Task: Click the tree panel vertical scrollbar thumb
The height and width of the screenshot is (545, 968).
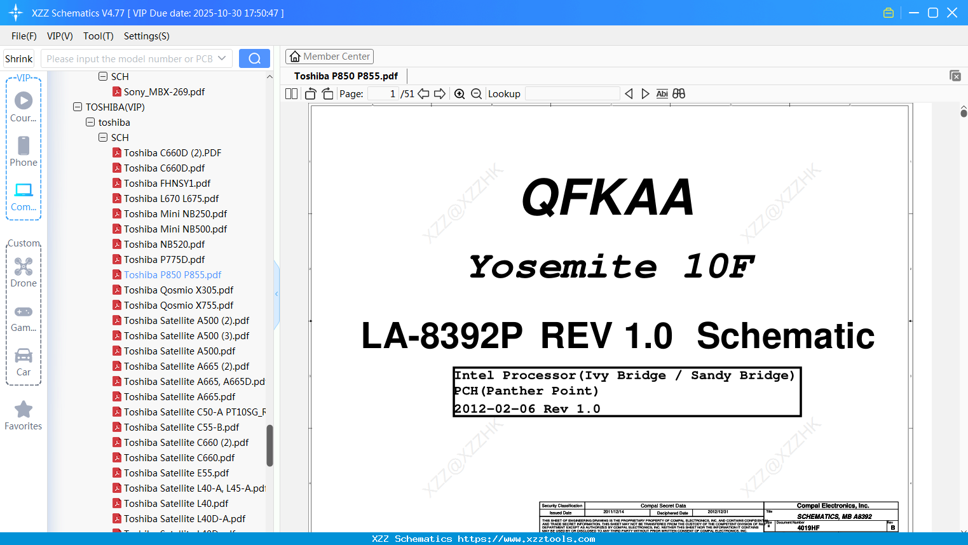Action: [x=269, y=445]
